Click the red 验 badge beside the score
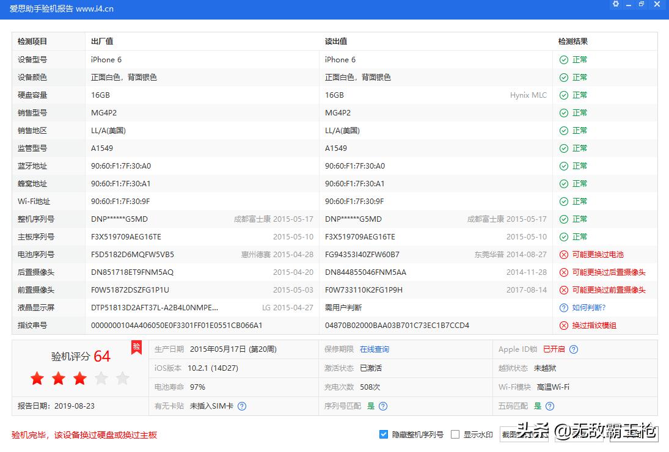669x452 pixels. 136,348
